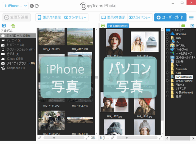Click iPhone pane thumbnail size slider

64,137
